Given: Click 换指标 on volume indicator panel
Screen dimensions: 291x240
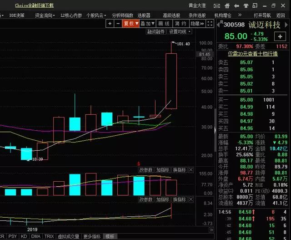Looking at the screenshot, I should (x=180, y=170).
